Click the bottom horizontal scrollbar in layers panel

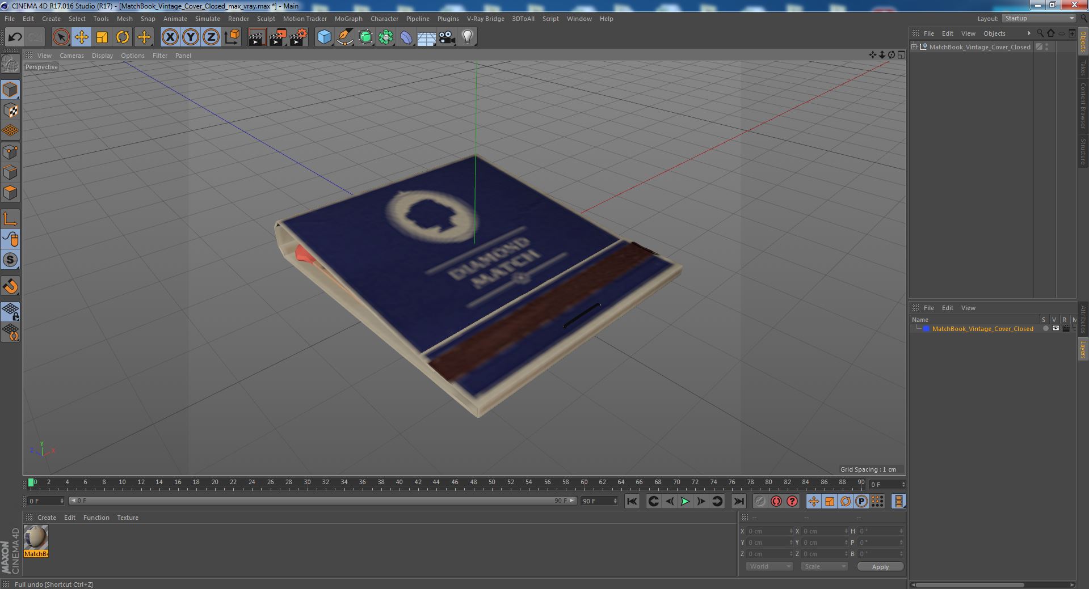point(970,584)
